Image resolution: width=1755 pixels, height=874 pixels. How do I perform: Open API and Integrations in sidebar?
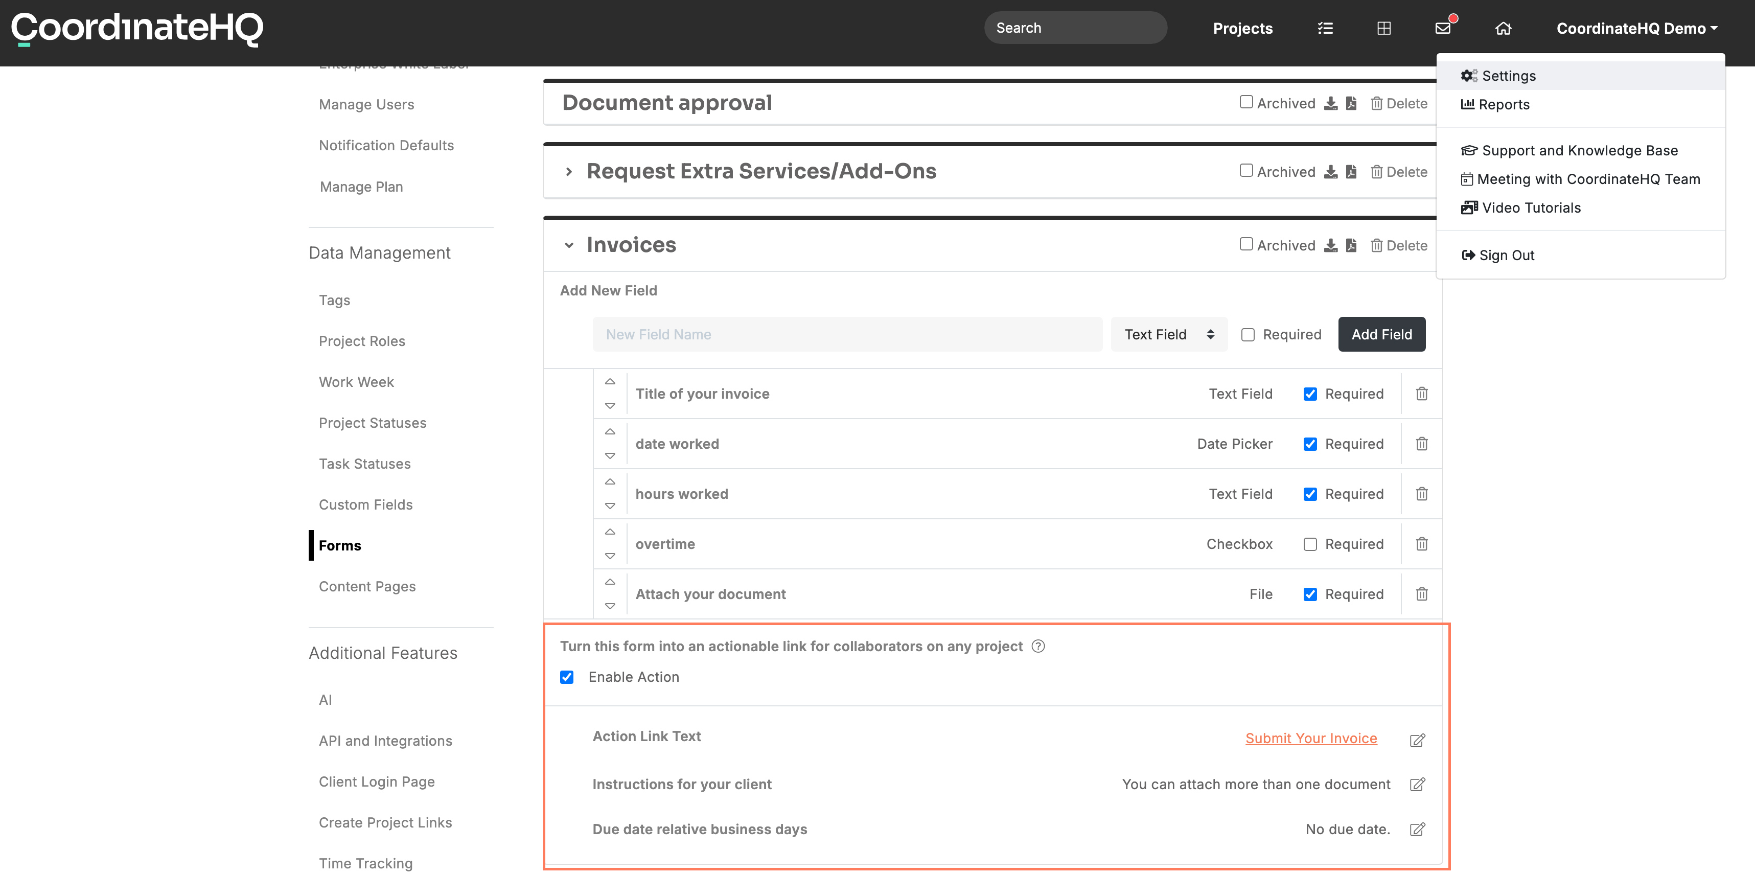385,741
